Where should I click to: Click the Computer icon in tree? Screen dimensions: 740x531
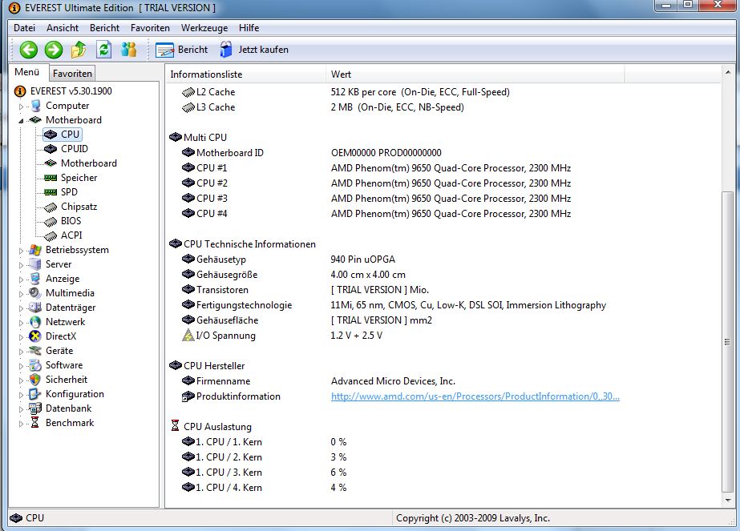click(35, 106)
